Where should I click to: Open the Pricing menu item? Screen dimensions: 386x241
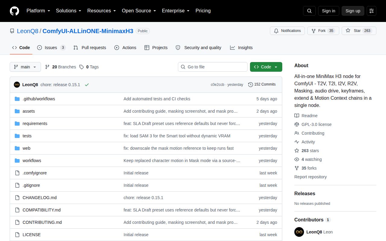pos(203,11)
